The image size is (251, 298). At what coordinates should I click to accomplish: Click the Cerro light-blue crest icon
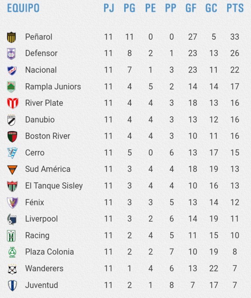pyautogui.click(x=12, y=153)
